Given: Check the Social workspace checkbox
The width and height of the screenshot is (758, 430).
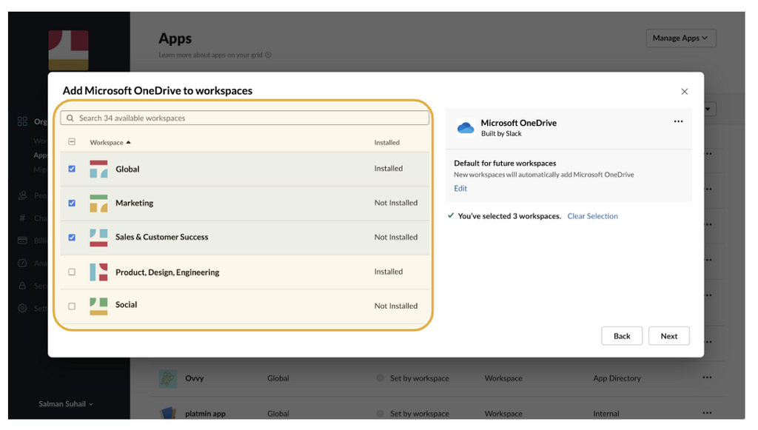Looking at the screenshot, I should click(72, 306).
